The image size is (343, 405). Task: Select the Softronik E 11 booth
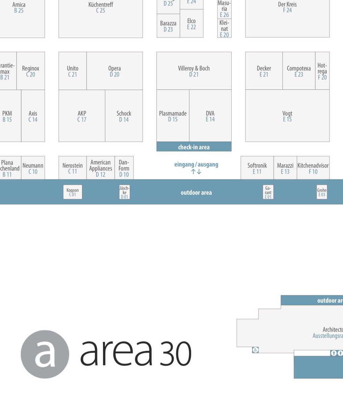click(257, 168)
